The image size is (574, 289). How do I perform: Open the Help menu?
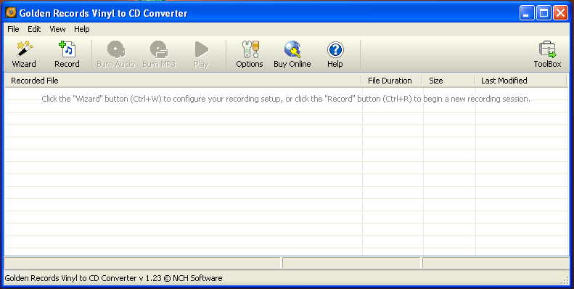pyautogui.click(x=81, y=29)
